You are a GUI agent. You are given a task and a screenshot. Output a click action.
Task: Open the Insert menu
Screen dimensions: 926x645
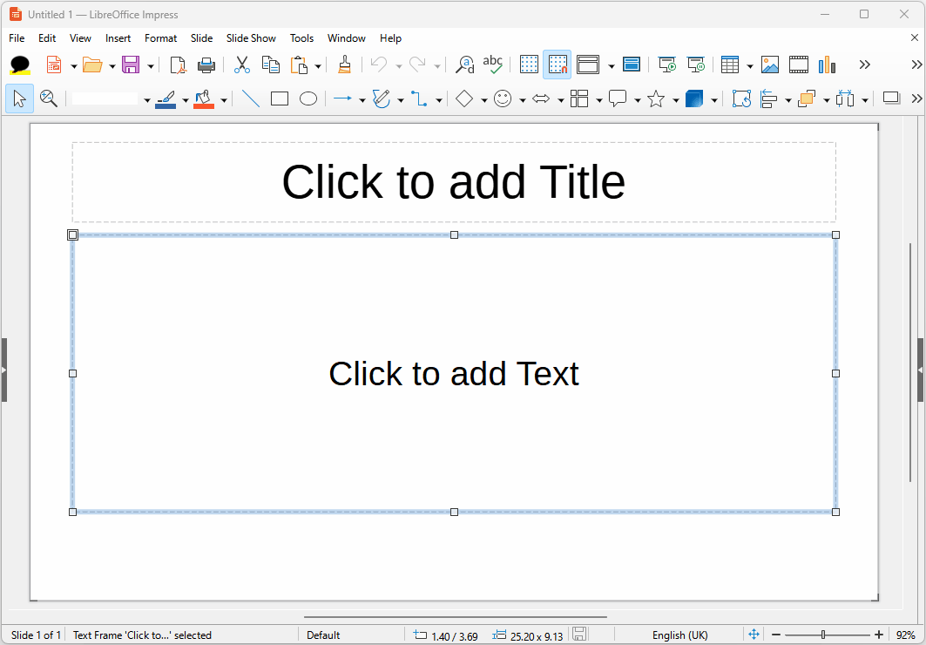pos(118,37)
